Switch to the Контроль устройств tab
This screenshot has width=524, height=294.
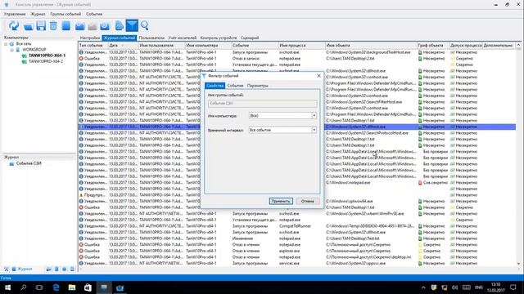click(x=219, y=38)
